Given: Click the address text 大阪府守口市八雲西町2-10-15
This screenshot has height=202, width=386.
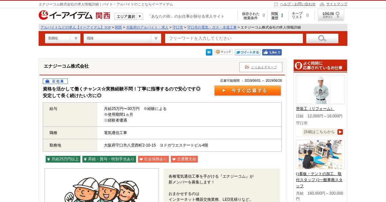Looking at the screenshot, I should click(130, 145).
